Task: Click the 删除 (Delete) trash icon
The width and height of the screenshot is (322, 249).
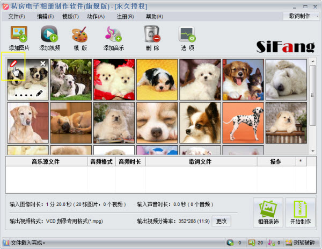Action: tap(152, 34)
